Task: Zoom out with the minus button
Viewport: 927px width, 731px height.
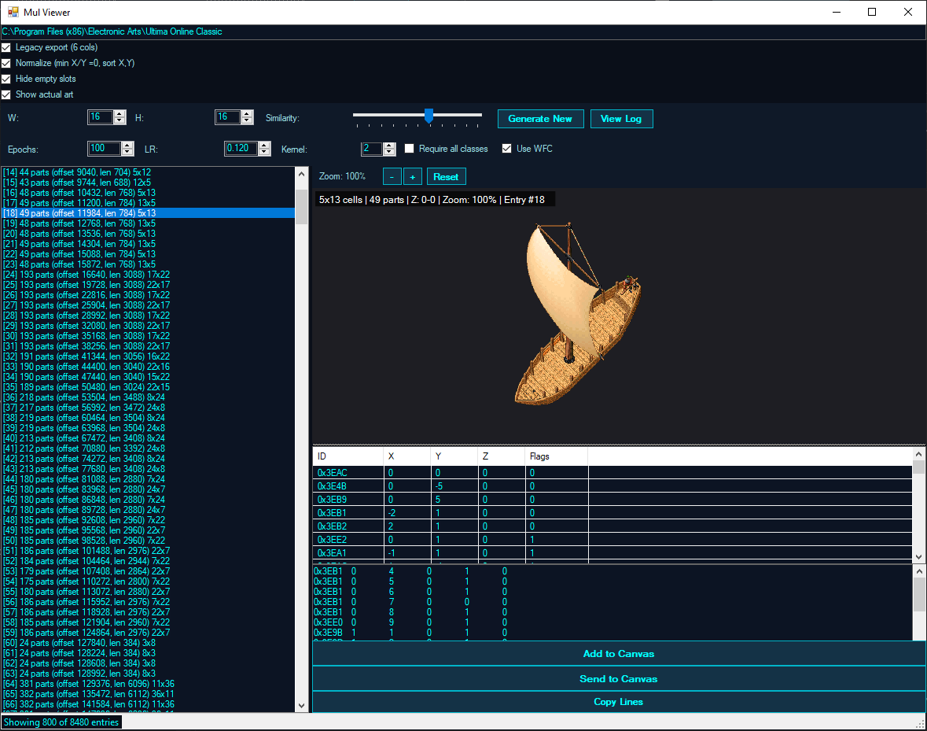Action: pyautogui.click(x=392, y=177)
